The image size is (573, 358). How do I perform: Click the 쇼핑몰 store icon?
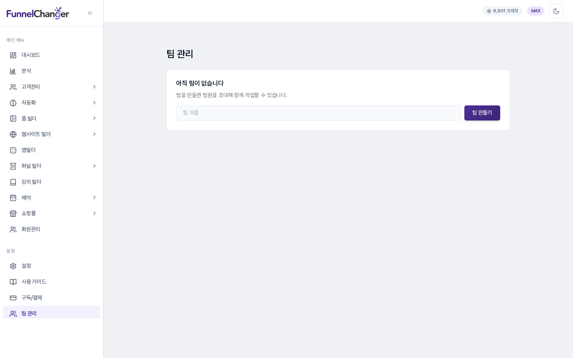[x=13, y=214]
